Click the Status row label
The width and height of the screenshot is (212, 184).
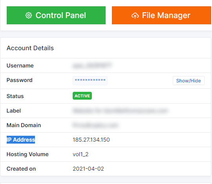(15, 96)
